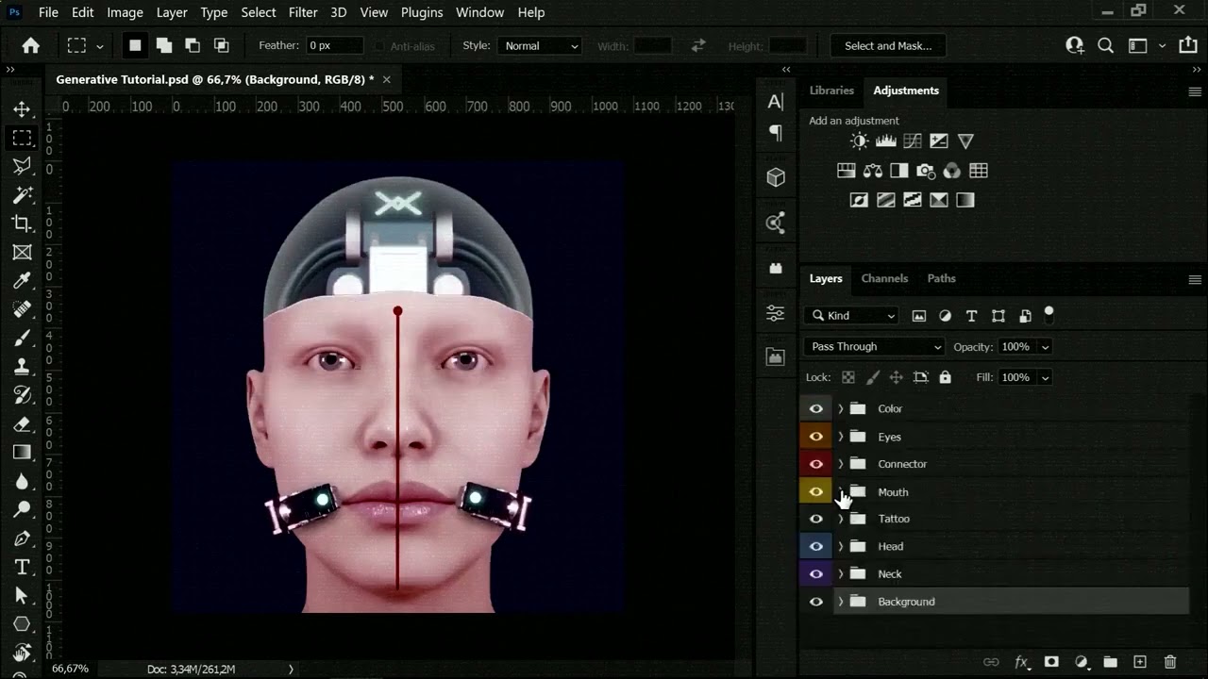
Task: Choose the Eyedropper tool
Action: (22, 280)
